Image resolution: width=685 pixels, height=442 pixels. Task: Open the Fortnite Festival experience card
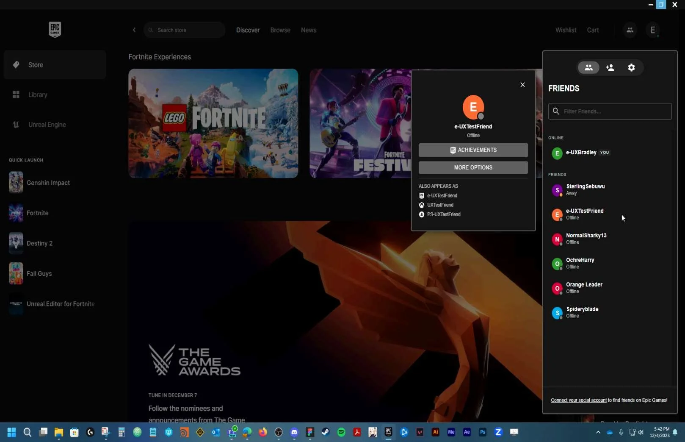pyautogui.click(x=360, y=123)
